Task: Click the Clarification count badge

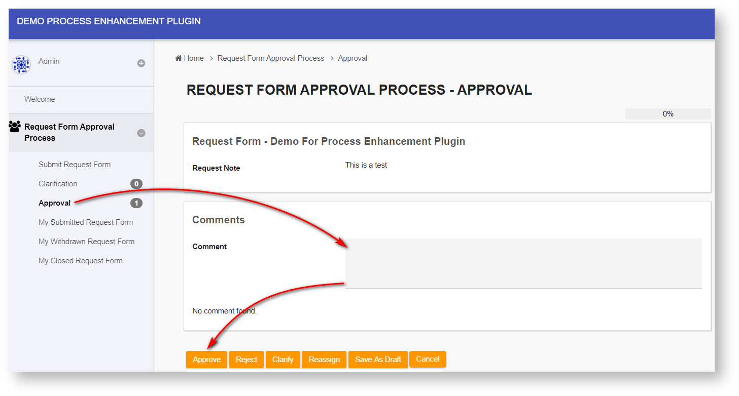Action: click(x=136, y=184)
